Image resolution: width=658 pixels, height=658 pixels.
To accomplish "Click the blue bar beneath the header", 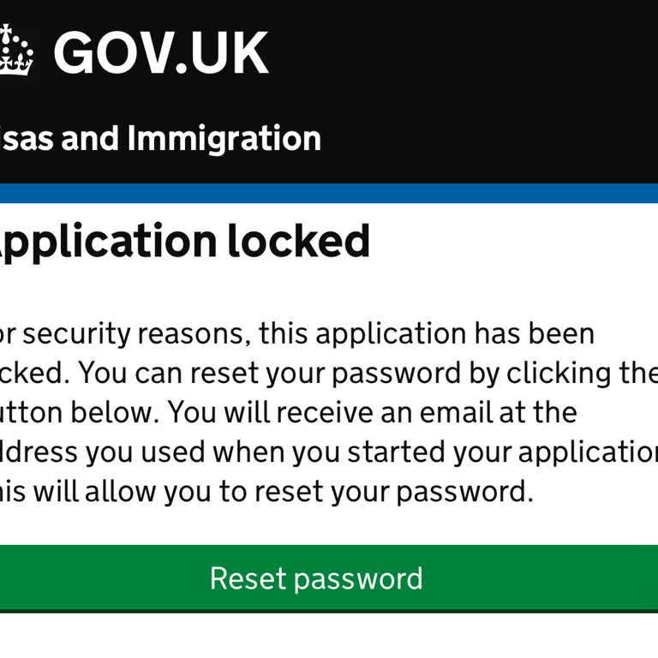I will [329, 193].
